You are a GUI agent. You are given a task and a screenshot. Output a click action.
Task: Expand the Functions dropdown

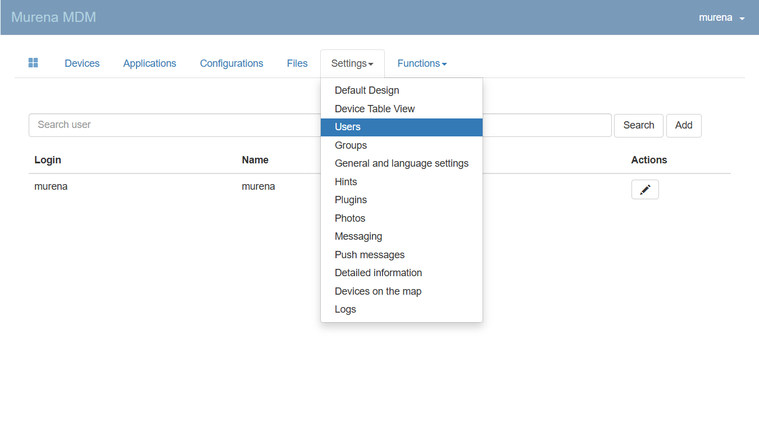(422, 63)
